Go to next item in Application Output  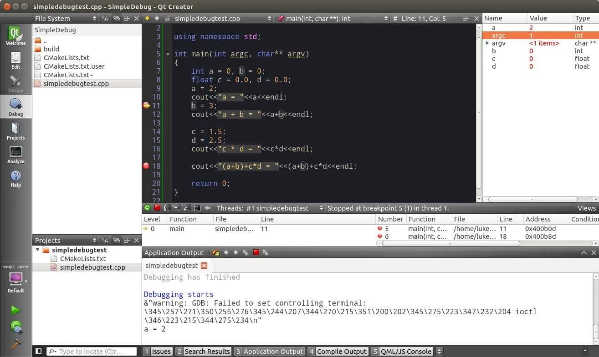236,252
